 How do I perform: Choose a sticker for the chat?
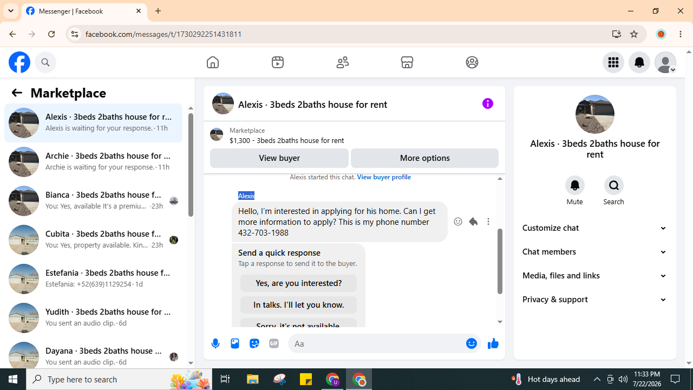point(254,343)
